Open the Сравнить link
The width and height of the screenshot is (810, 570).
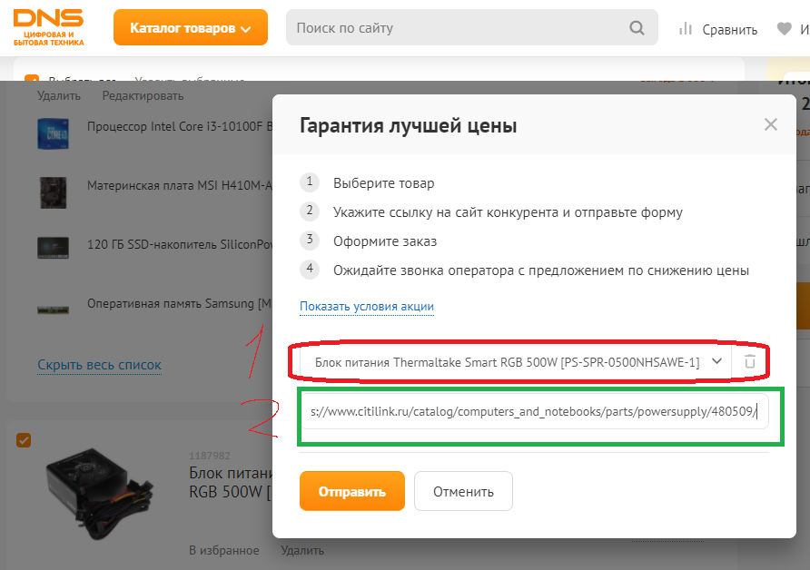pyautogui.click(x=729, y=30)
